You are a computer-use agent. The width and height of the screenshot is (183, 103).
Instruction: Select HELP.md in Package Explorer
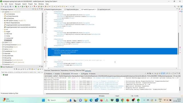click(9, 34)
